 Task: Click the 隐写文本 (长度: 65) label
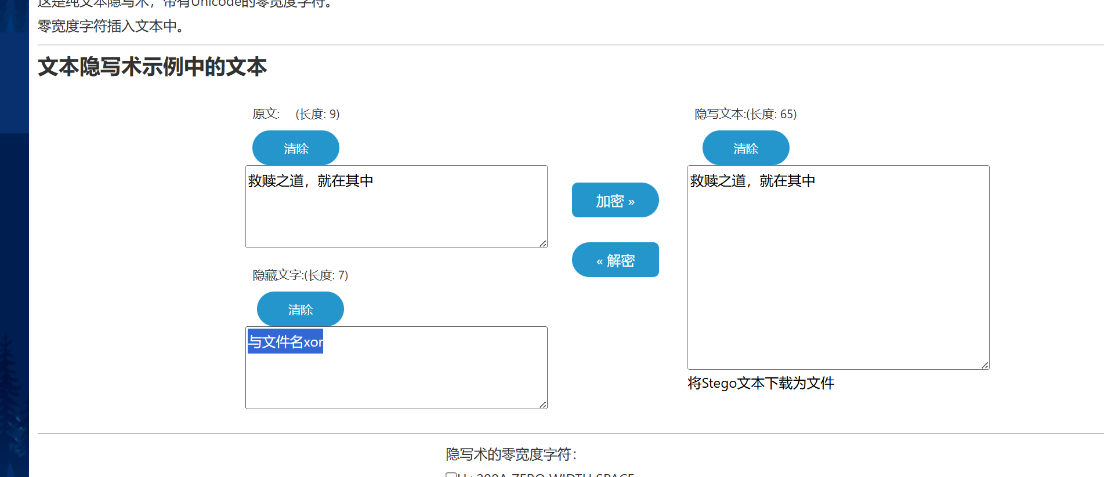[745, 114]
